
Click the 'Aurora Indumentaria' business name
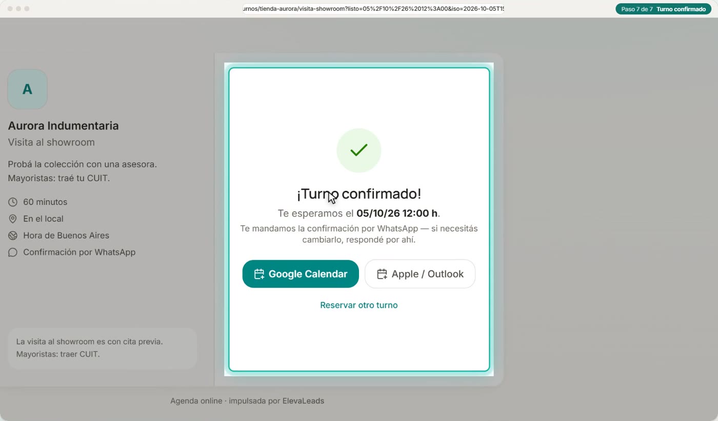[x=63, y=125]
